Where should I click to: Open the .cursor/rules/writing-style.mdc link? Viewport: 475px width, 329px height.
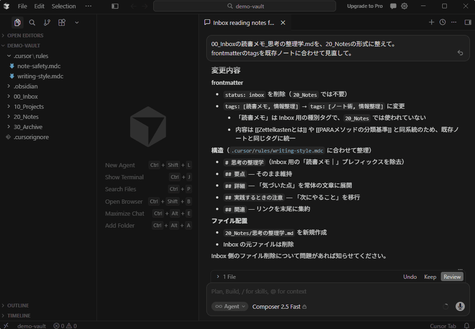(x=277, y=151)
